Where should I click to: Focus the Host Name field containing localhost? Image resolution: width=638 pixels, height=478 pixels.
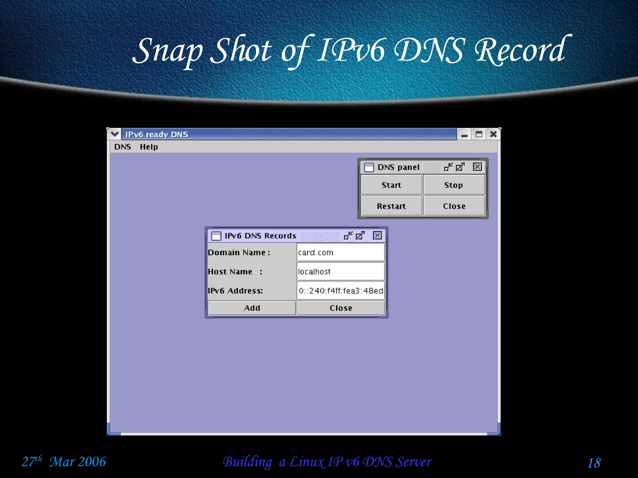pos(341,271)
